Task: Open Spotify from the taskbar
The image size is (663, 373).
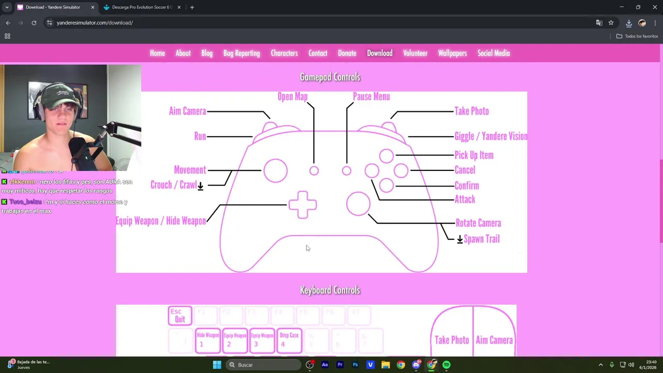Action: (446, 365)
